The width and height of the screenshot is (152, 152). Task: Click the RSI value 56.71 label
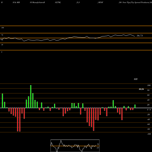point(140,36)
